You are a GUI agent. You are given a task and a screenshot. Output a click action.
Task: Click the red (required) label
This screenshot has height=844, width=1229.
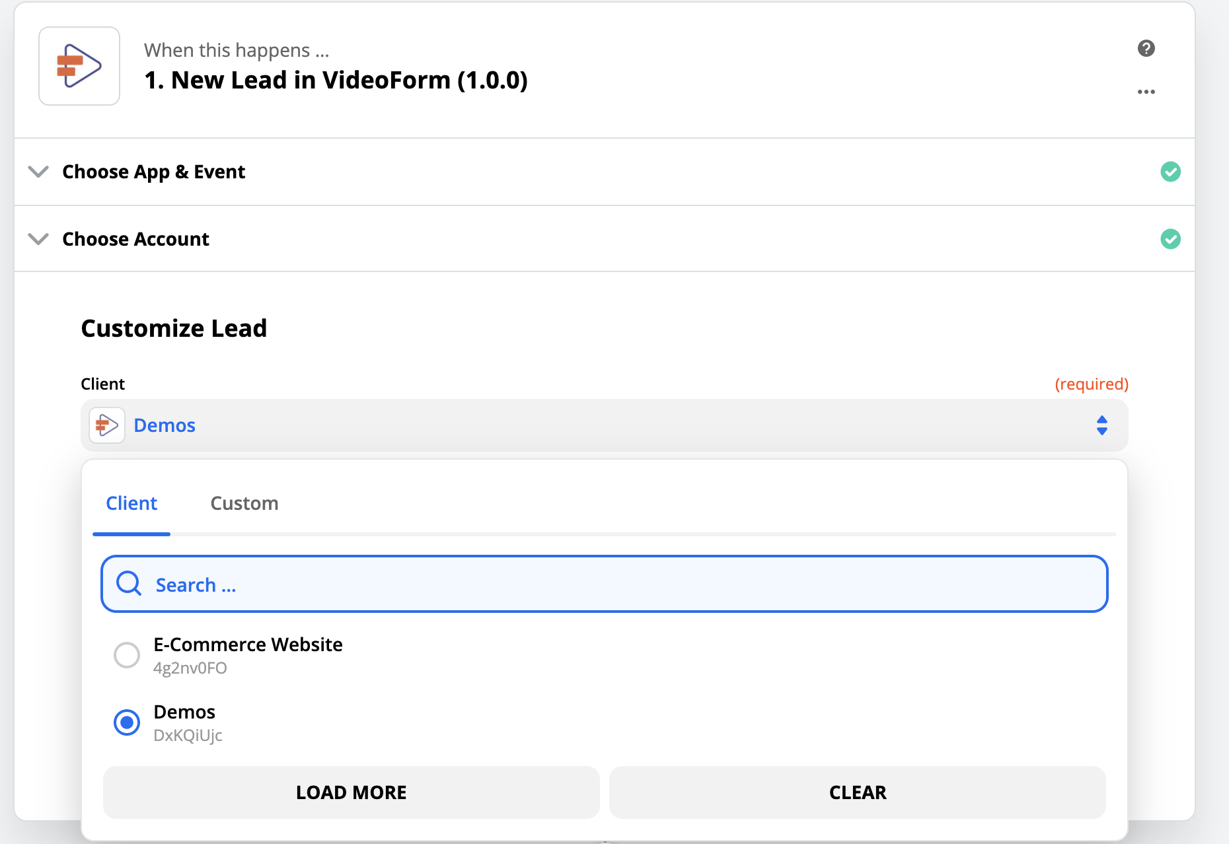1092,384
